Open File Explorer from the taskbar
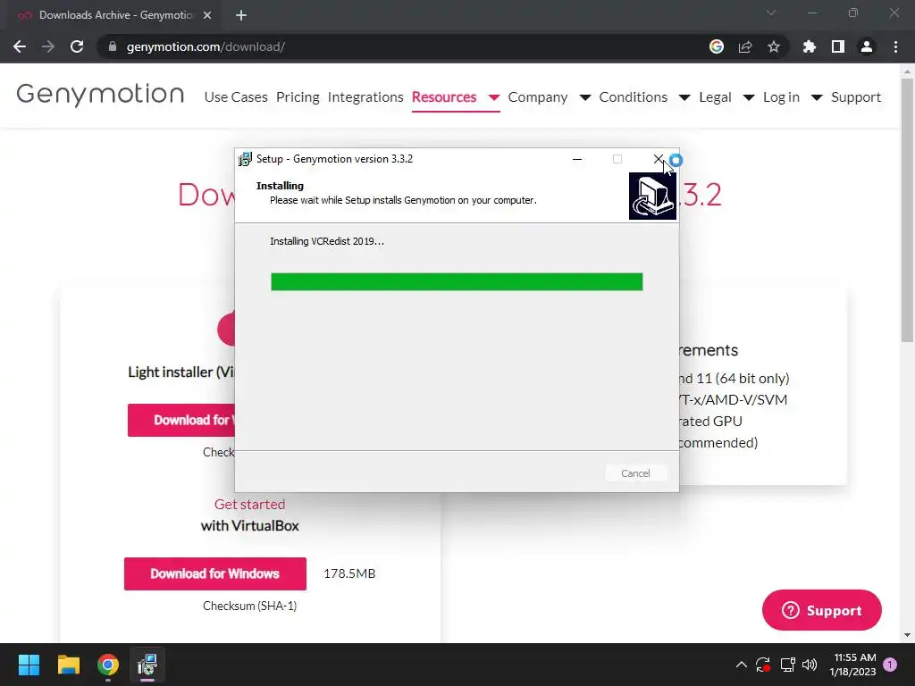 (x=68, y=665)
